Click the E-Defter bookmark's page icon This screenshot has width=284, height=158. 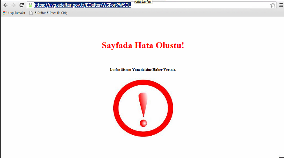click(31, 13)
